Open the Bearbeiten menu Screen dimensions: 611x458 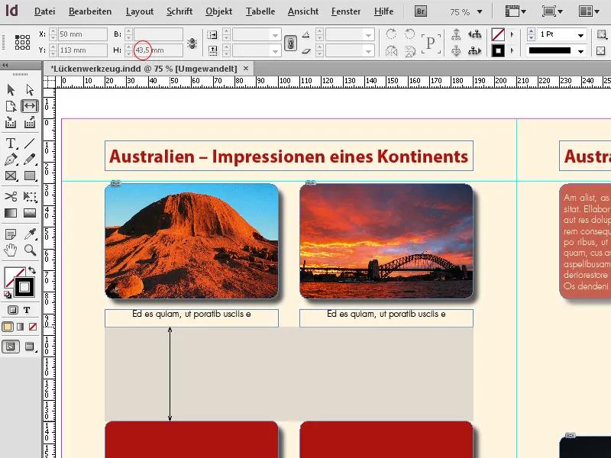click(90, 11)
